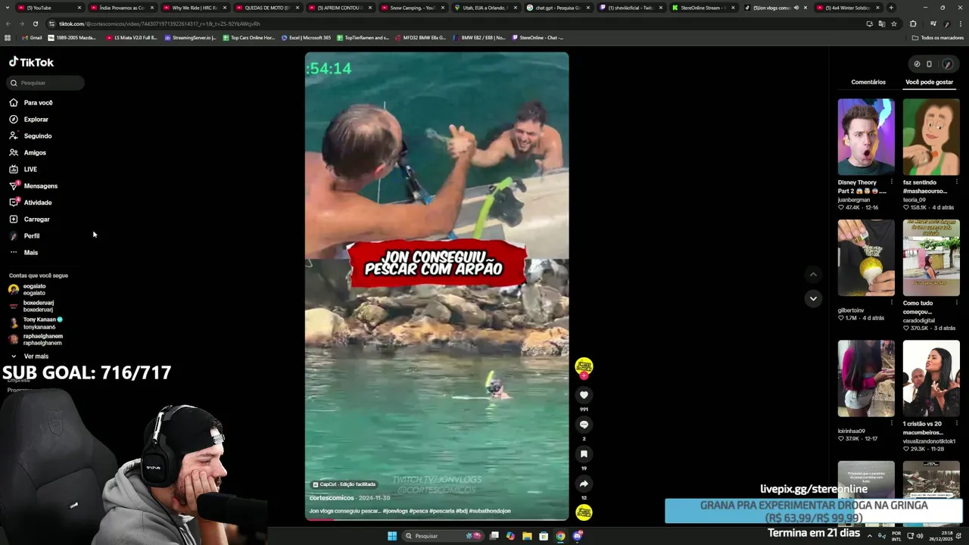The height and width of the screenshot is (545, 969).
Task: Switch to the Why We Ride browser tab
Action: pos(194,8)
